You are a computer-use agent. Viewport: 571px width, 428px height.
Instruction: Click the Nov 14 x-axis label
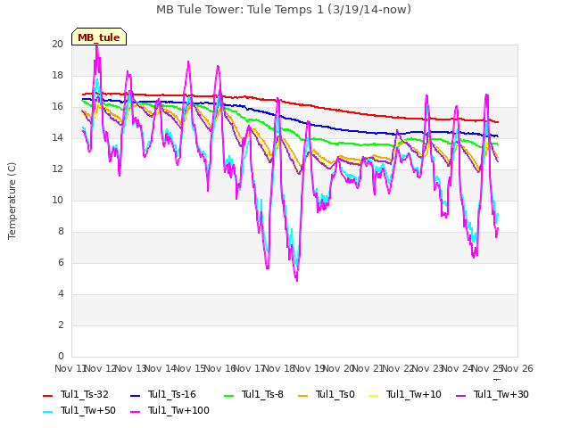(161, 368)
